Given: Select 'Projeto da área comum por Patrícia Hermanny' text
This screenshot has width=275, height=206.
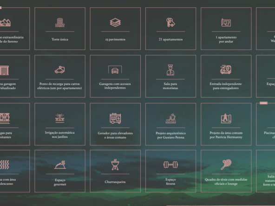Looking at the screenshot, I should tap(226, 135).
